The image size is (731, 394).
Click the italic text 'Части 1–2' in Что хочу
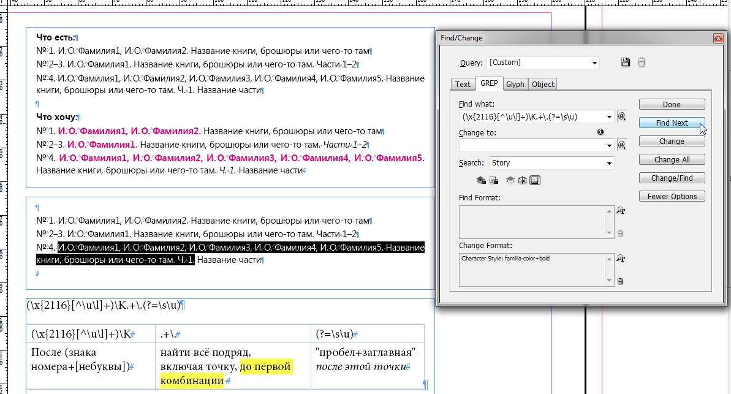pos(344,145)
